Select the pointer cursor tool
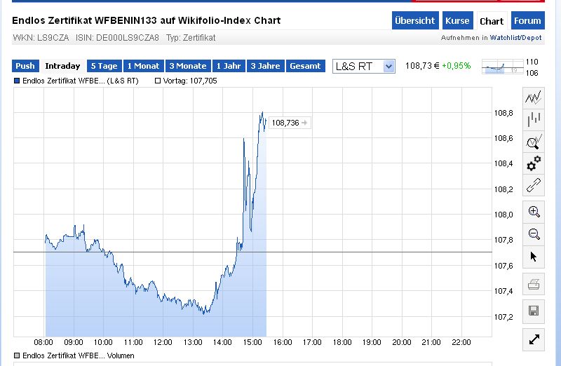The width and height of the screenshot is (561, 366). 534,257
